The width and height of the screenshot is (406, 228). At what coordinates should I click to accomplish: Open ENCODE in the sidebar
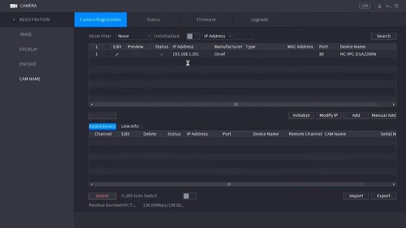point(28,64)
